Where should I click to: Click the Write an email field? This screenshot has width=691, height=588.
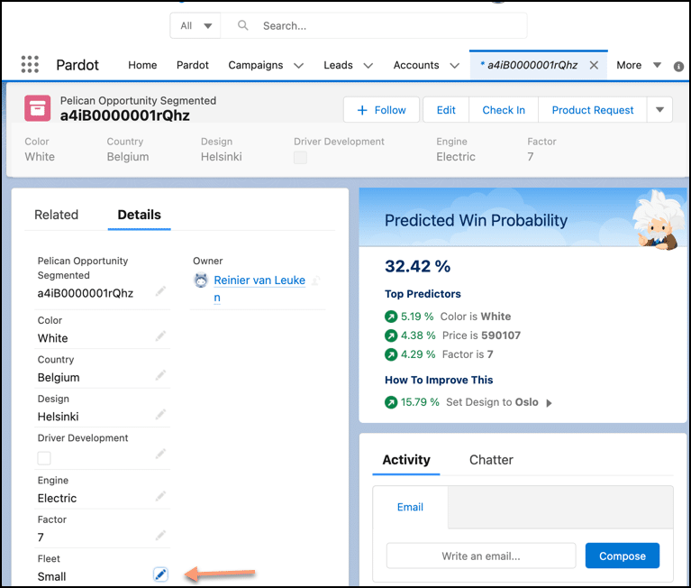481,556
